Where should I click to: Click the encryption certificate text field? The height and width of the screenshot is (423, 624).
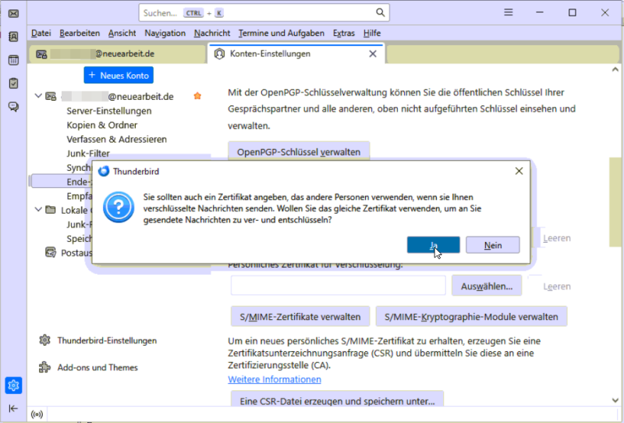tap(339, 286)
